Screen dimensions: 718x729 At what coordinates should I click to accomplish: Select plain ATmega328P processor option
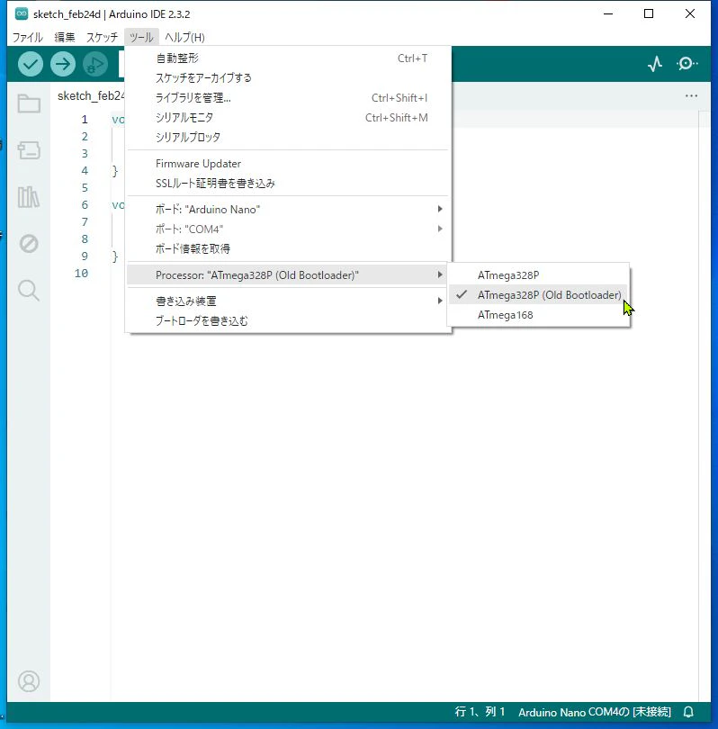[x=538, y=275]
